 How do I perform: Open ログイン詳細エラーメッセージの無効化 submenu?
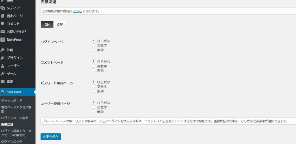pyautogui.click(x=16, y=133)
